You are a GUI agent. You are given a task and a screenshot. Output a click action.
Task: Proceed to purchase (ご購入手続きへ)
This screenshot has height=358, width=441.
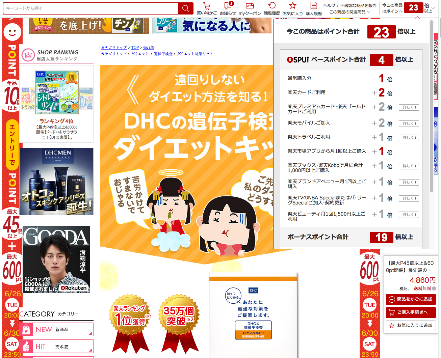coord(411,312)
